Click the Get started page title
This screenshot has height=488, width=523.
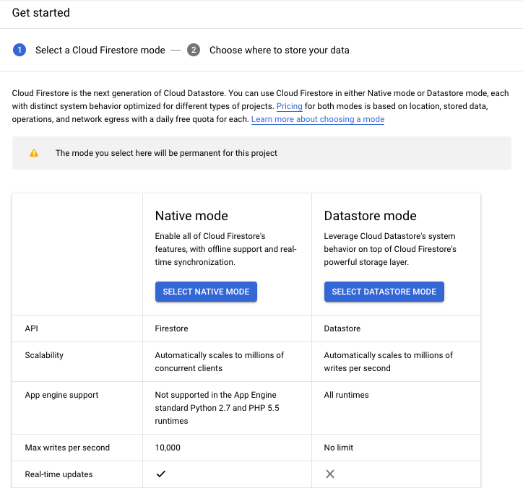[41, 13]
